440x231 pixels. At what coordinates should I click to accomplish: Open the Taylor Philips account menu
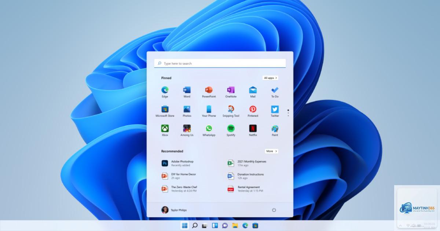pos(174,210)
